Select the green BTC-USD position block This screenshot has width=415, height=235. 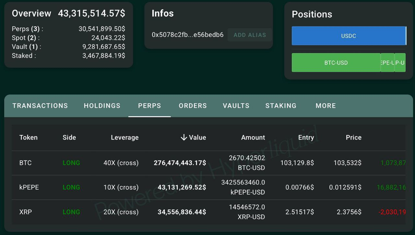336,62
